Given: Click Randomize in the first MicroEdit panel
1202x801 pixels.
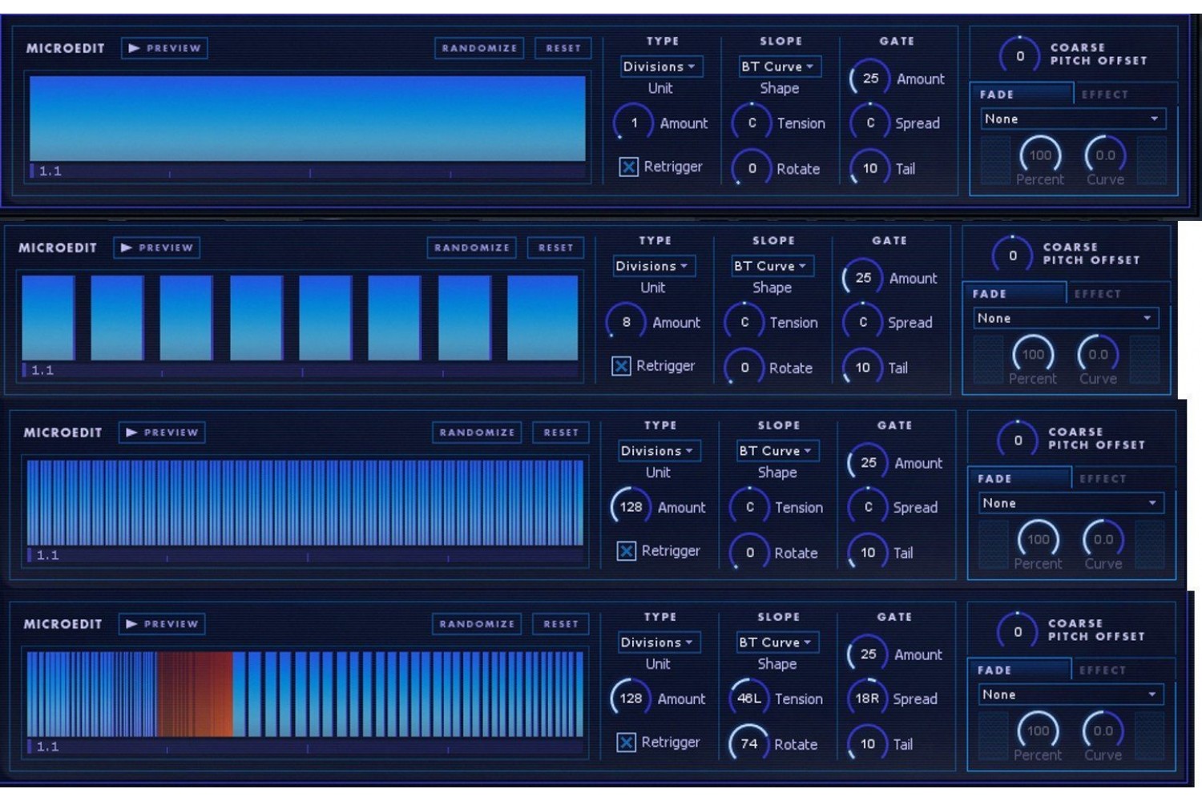Looking at the screenshot, I should point(479,48).
